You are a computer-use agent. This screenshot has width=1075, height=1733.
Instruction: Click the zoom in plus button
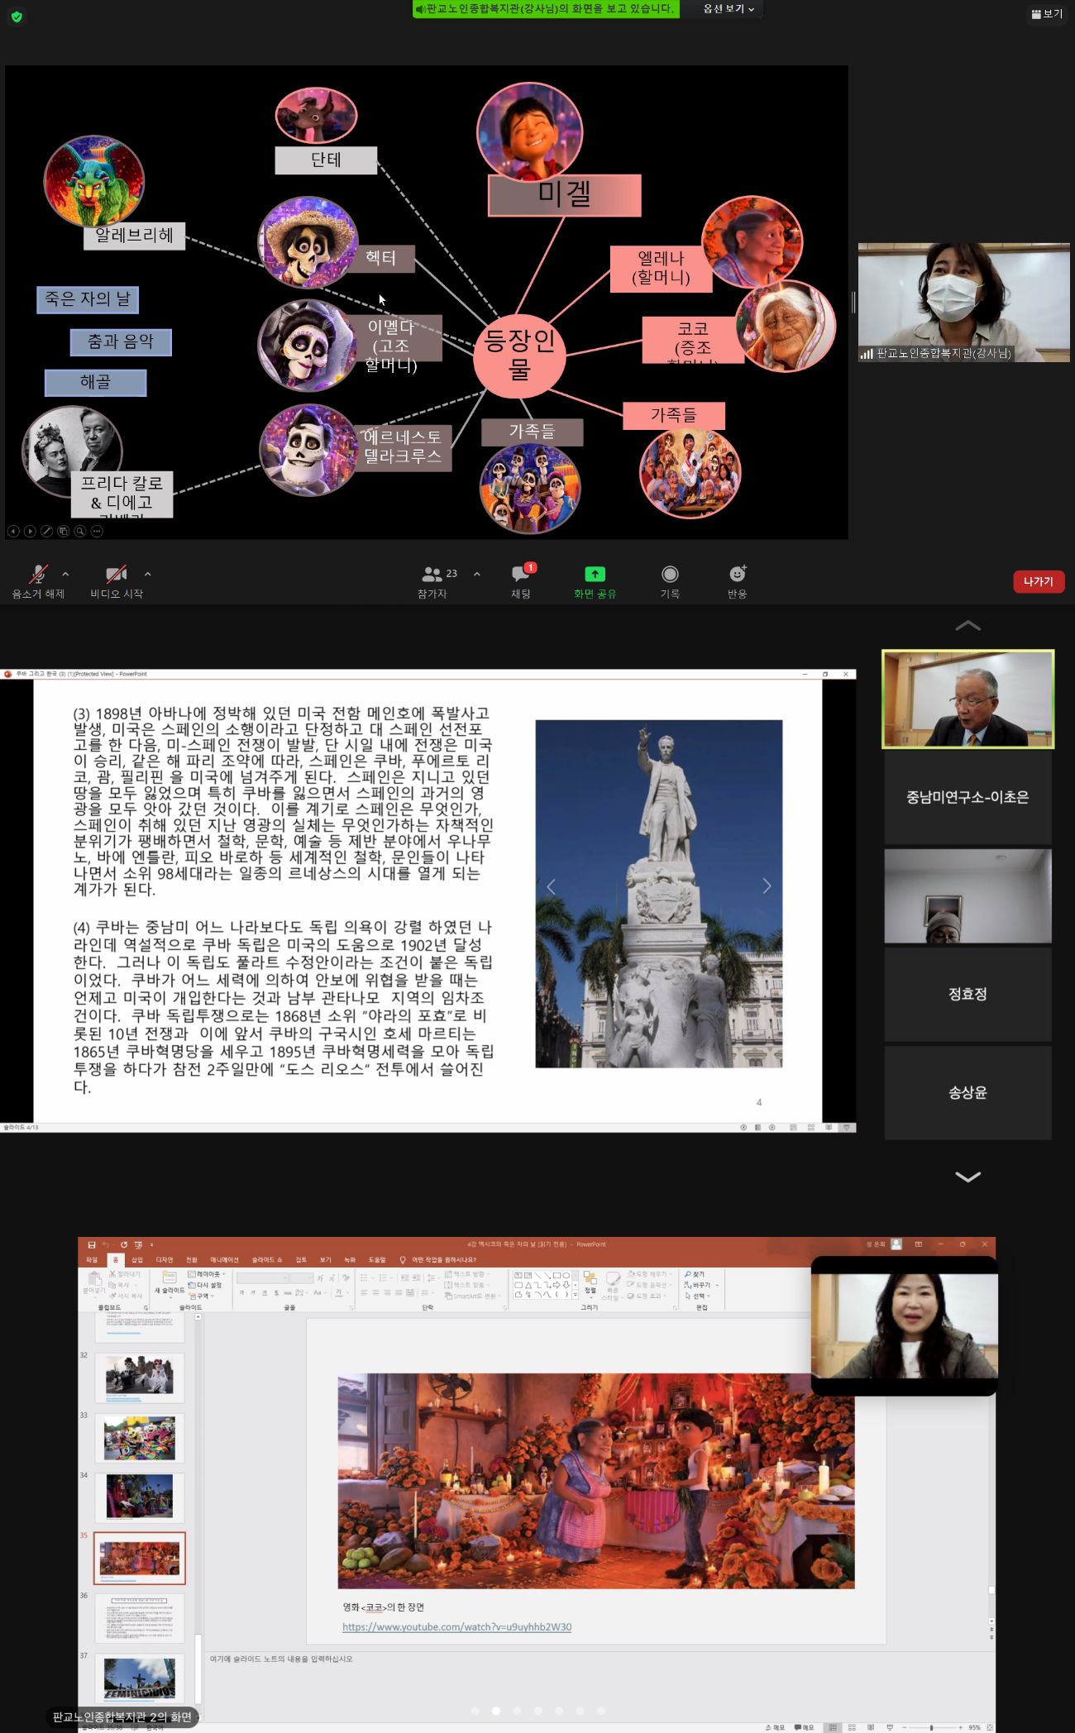click(960, 1727)
